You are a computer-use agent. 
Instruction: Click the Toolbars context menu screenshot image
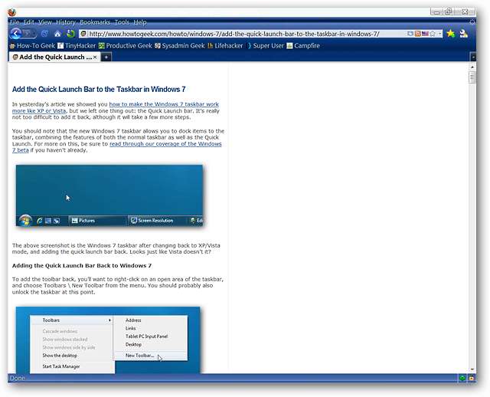108,340
